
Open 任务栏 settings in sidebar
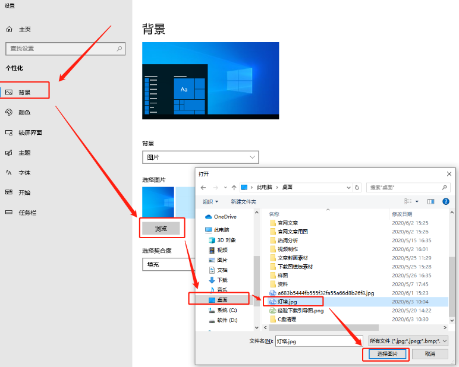[x=27, y=213]
